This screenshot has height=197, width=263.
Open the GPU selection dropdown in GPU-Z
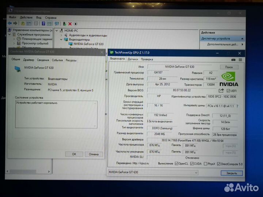pyautogui.click(x=196, y=173)
